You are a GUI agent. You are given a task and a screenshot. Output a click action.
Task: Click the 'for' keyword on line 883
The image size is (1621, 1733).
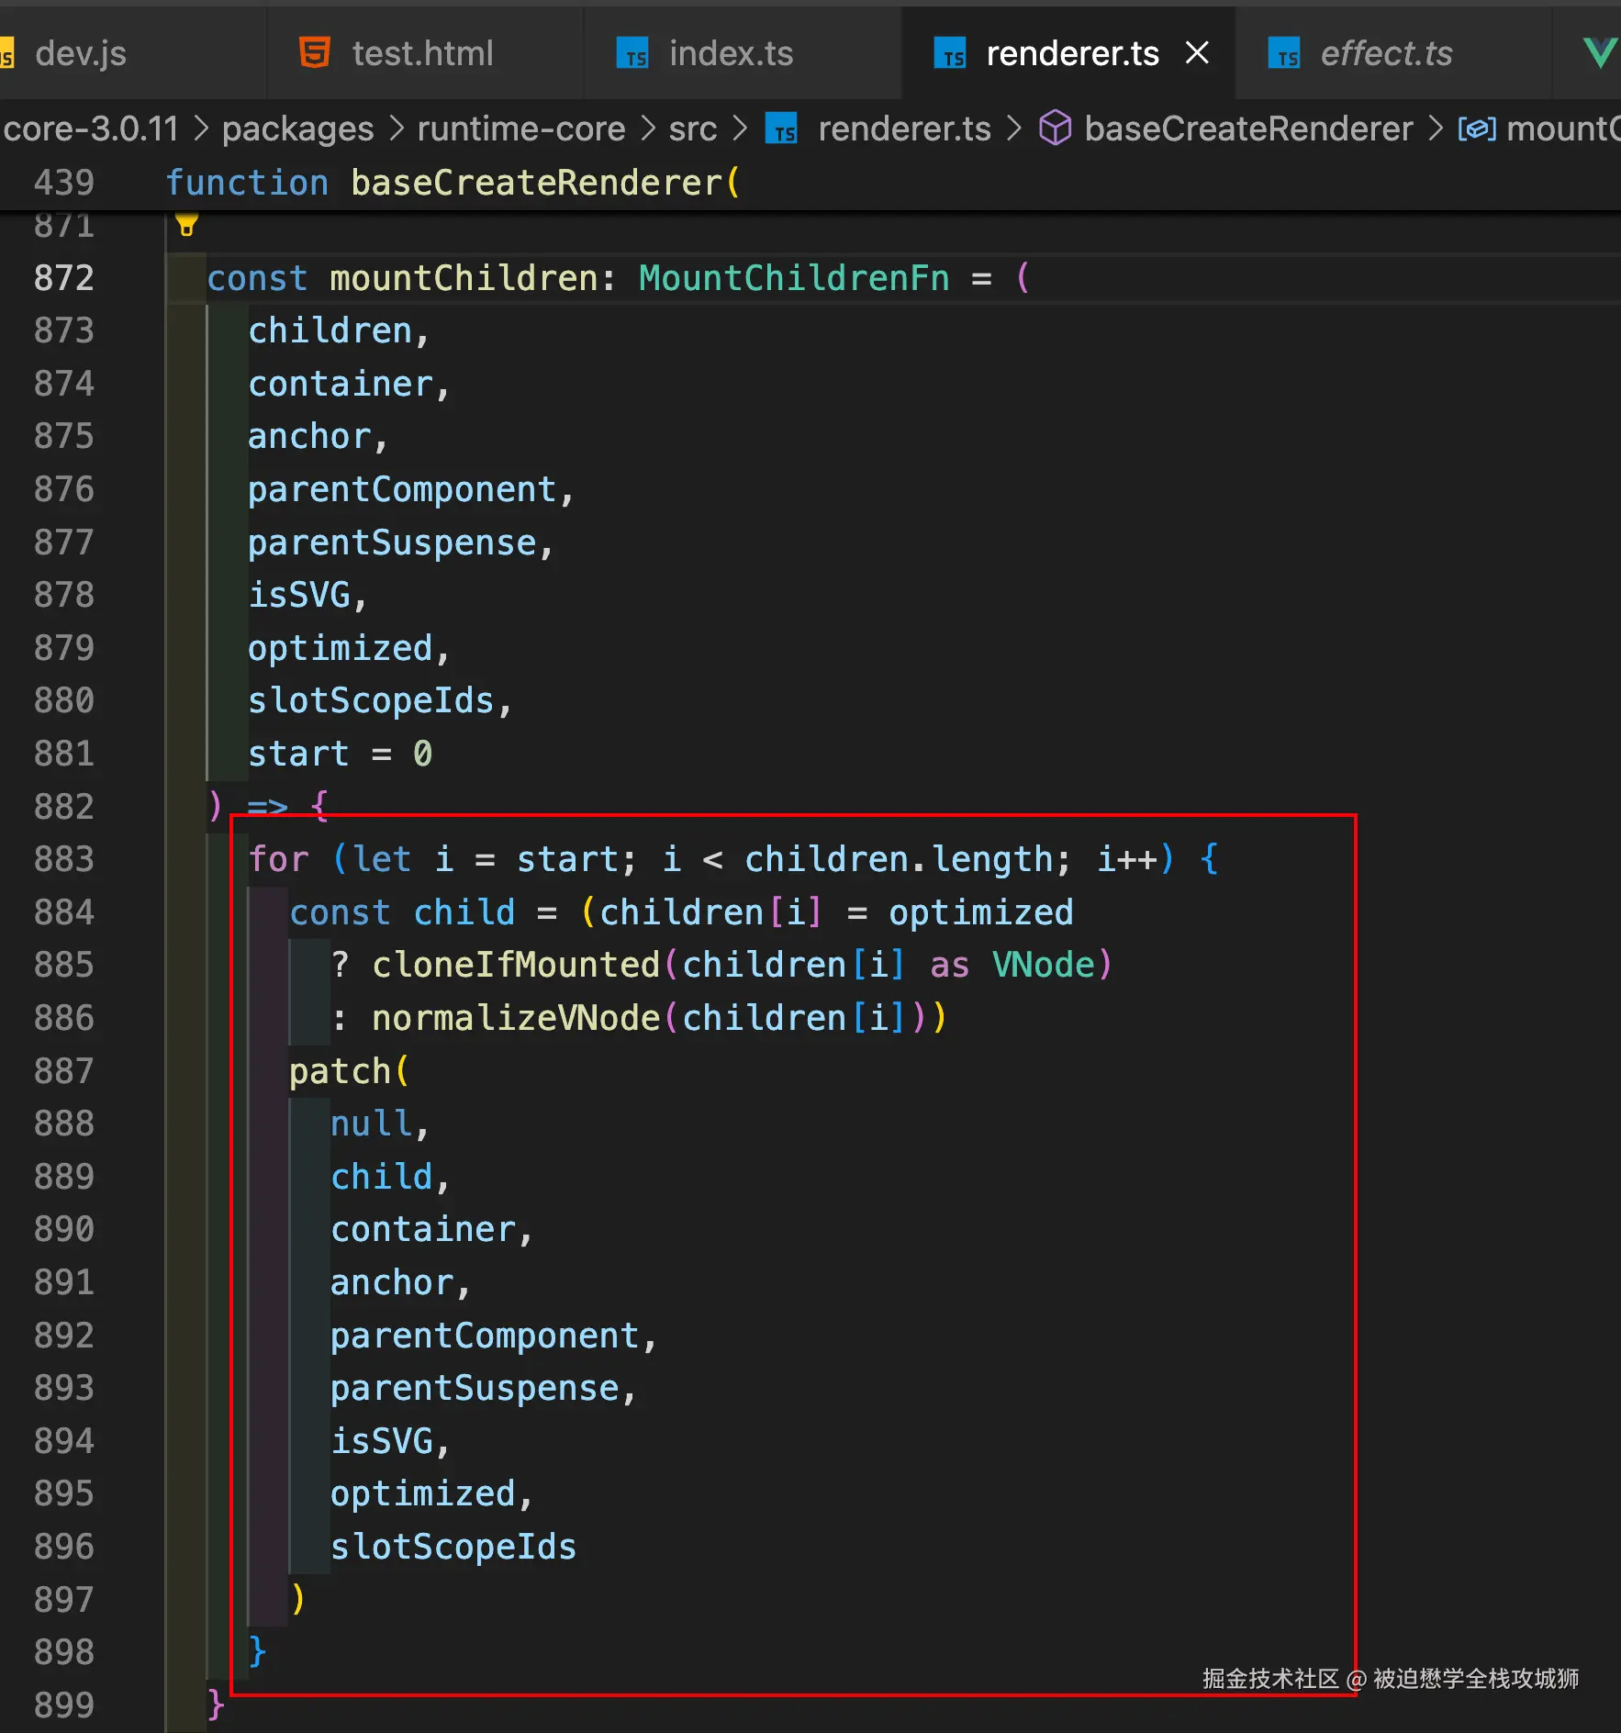pos(279,859)
